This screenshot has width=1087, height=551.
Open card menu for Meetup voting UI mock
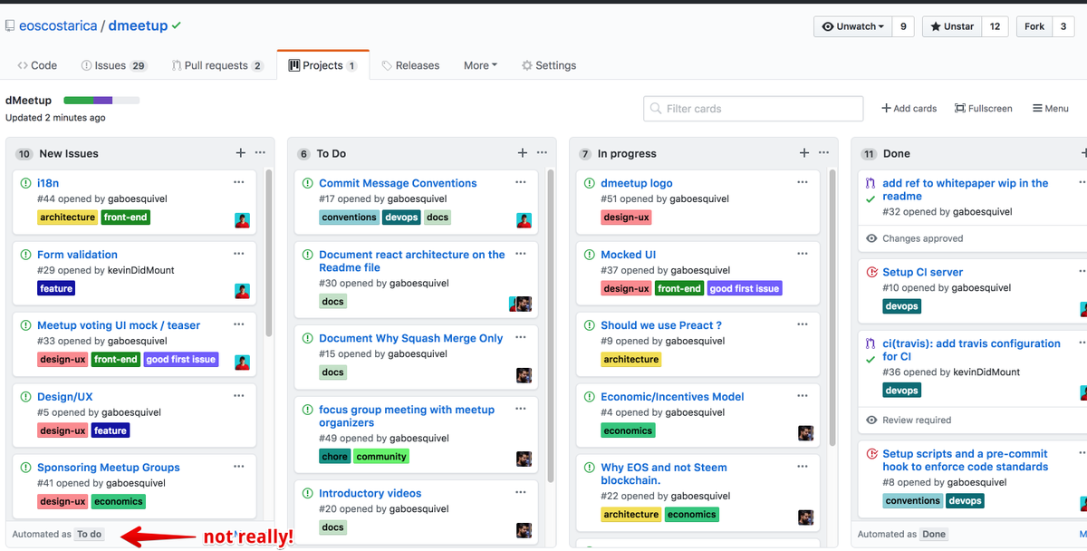click(239, 324)
